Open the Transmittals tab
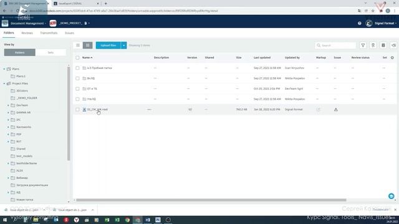399x224 pixels. [x=49, y=33]
